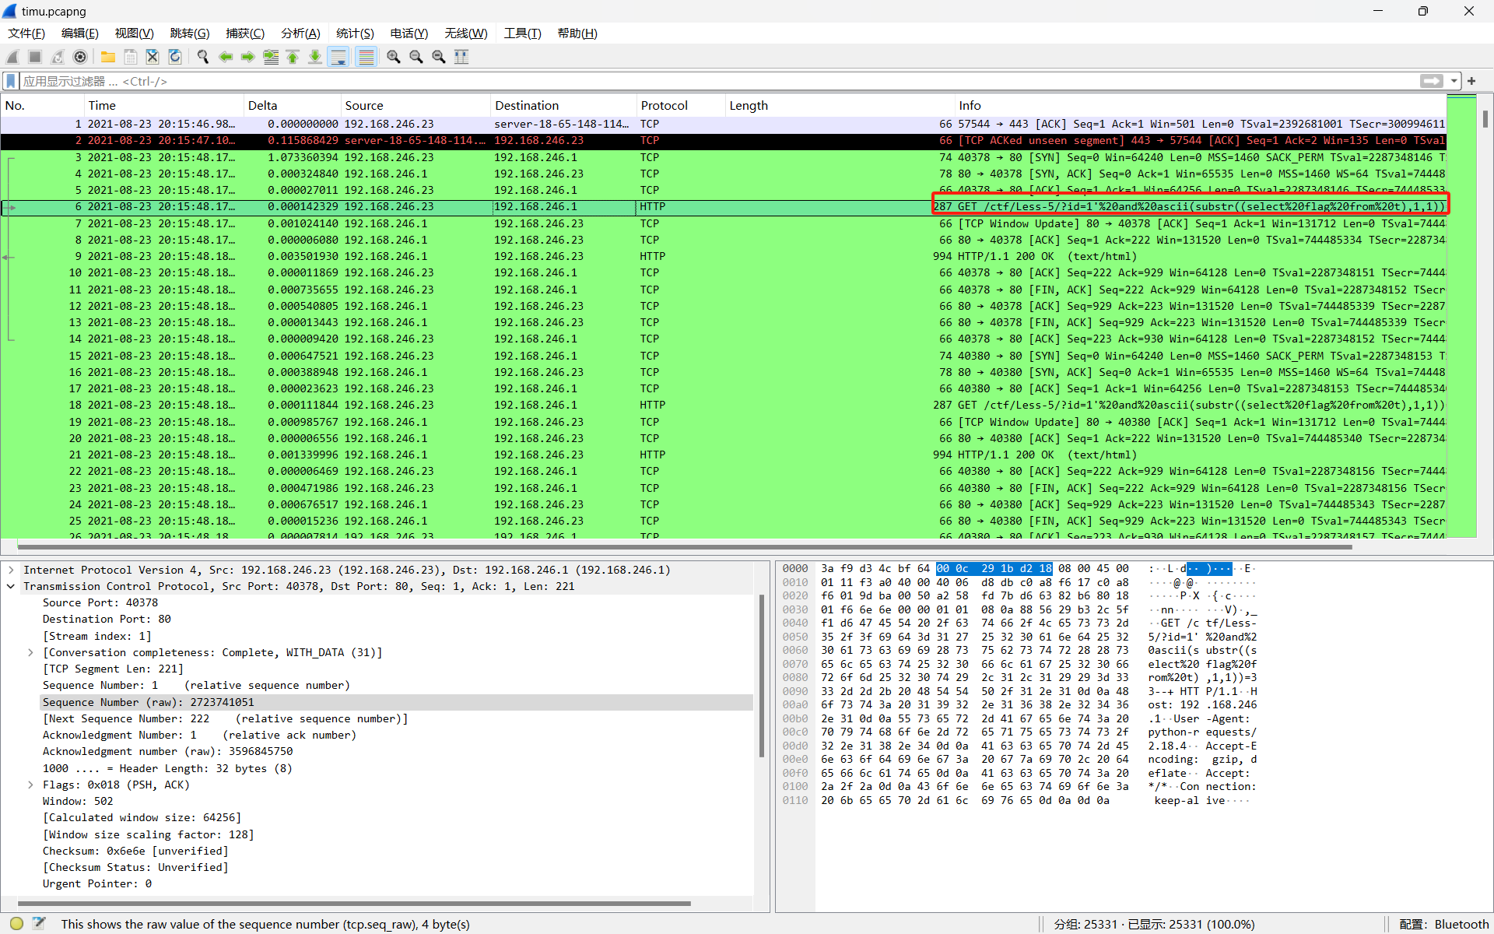Expand Internet Protocol Version 4 tree
1494x934 pixels.
11,570
